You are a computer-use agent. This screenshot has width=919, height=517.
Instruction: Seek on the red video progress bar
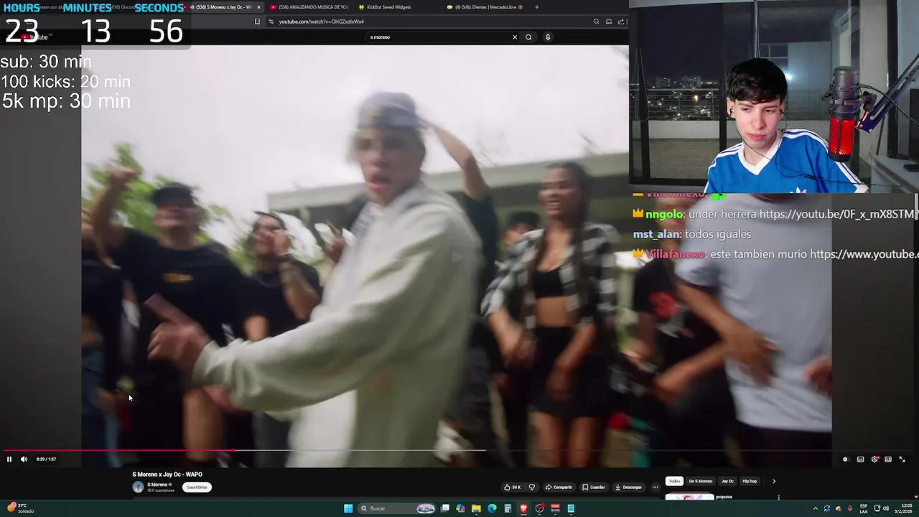(118, 451)
